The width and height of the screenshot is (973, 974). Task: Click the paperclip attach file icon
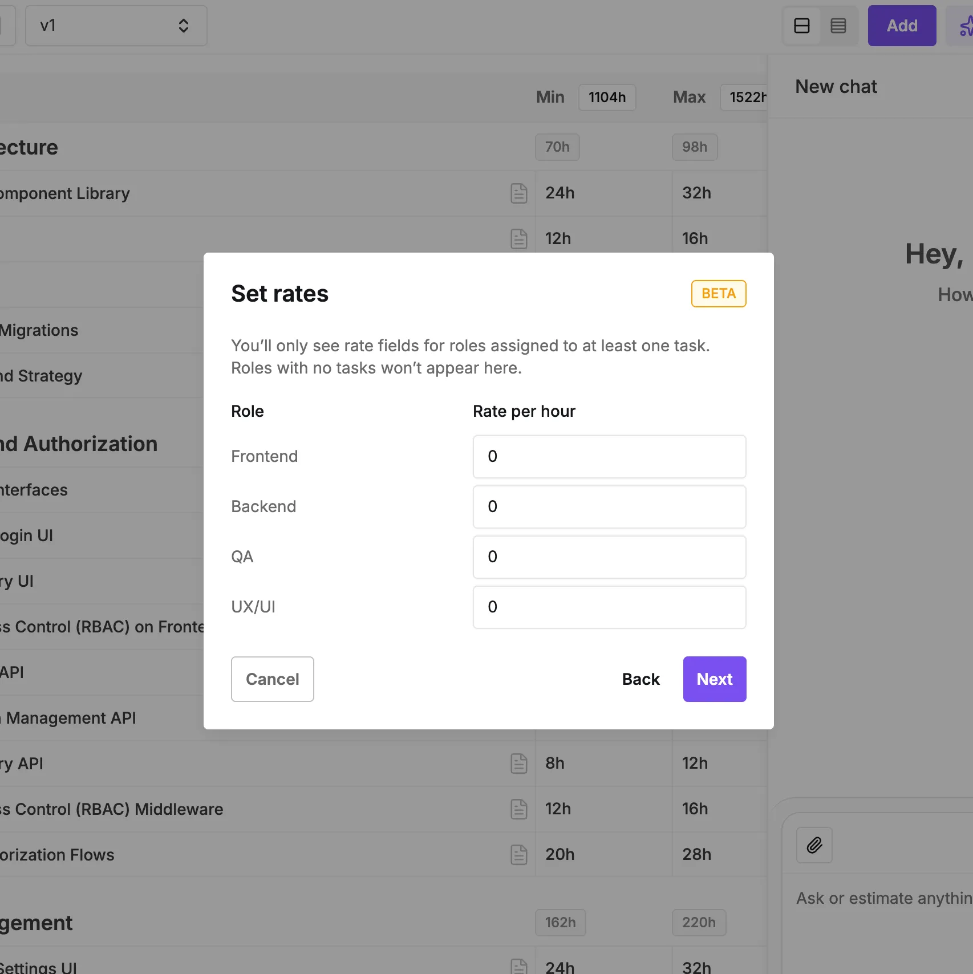click(x=814, y=845)
